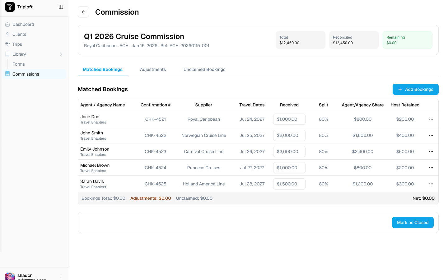Open row actions menu for Sarah Davis
448x280 pixels.
pos(431,184)
